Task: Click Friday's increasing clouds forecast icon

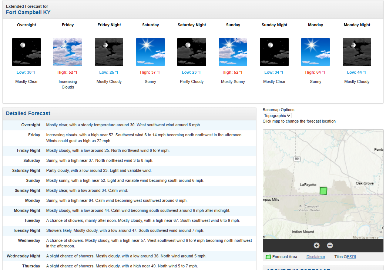Action: [x=68, y=52]
